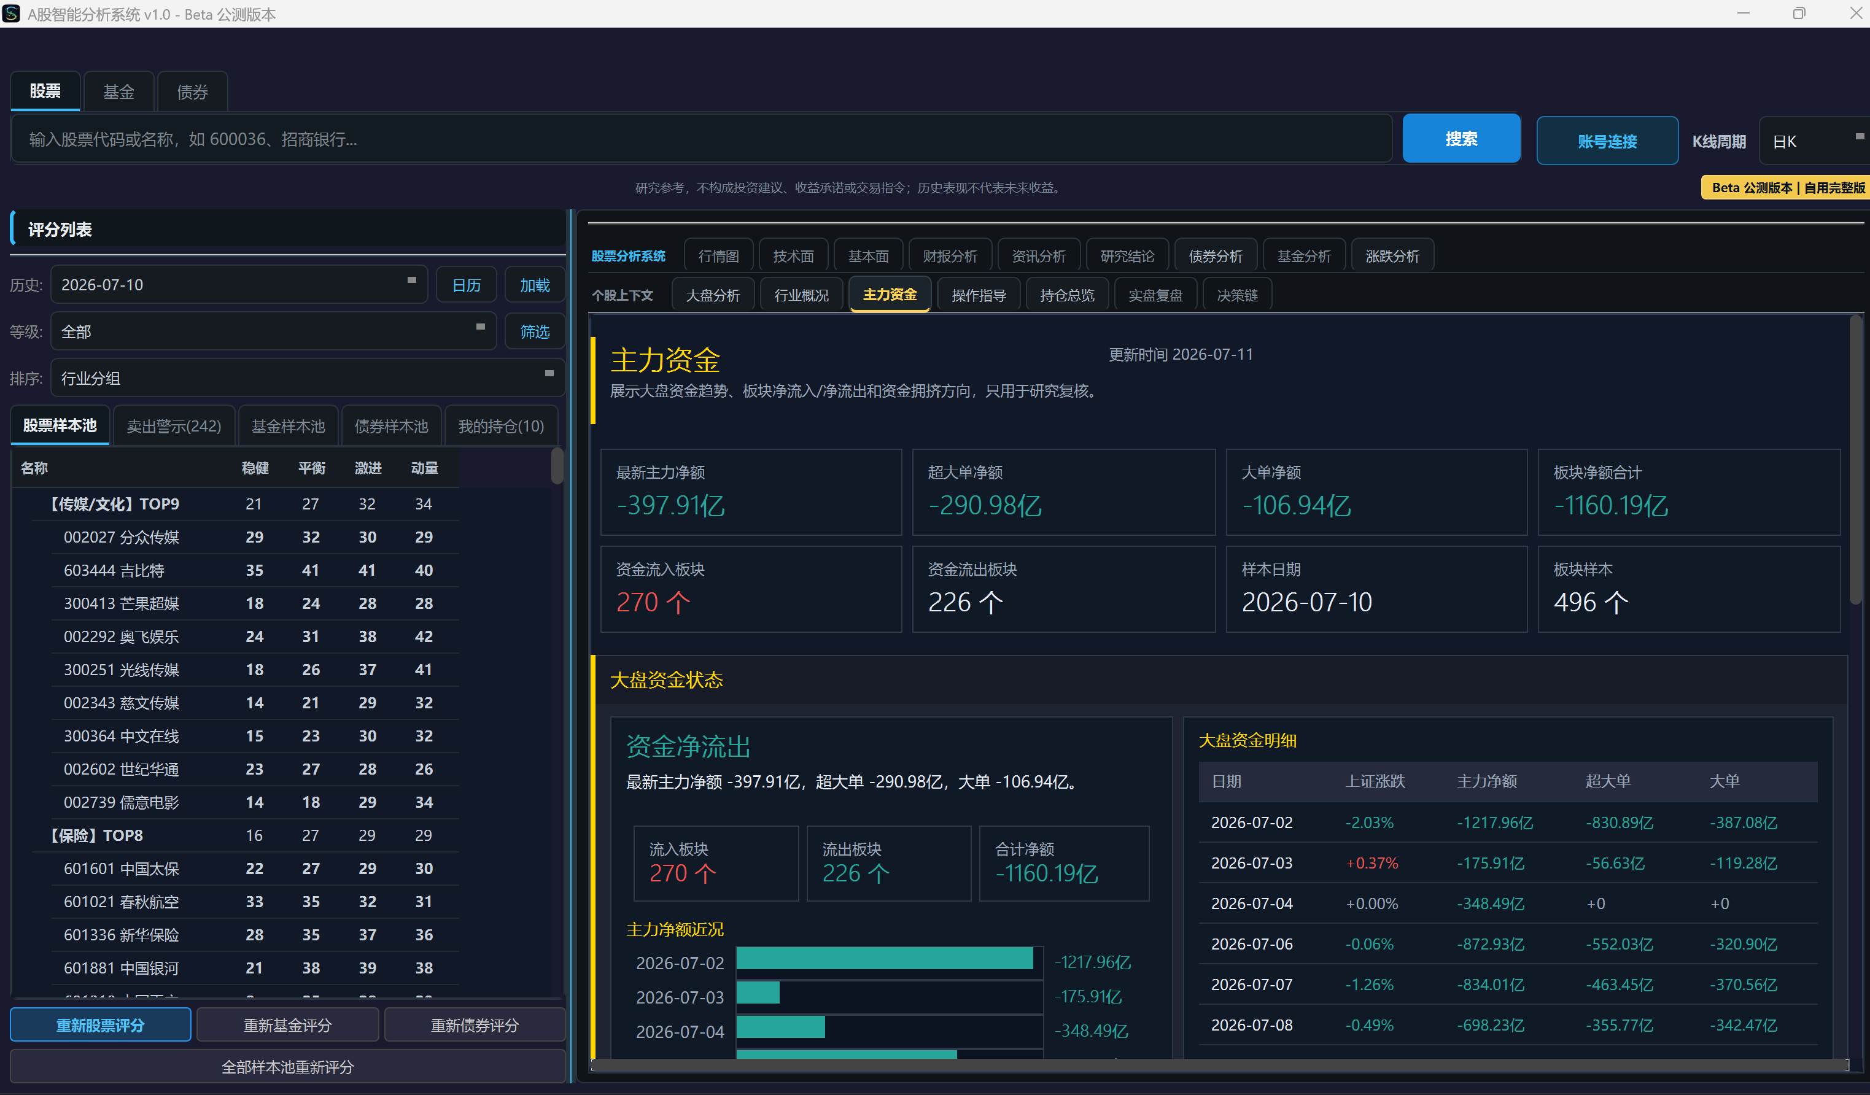Open the 大盘分析 sub-tab
This screenshot has height=1095, width=1870.
click(x=712, y=295)
